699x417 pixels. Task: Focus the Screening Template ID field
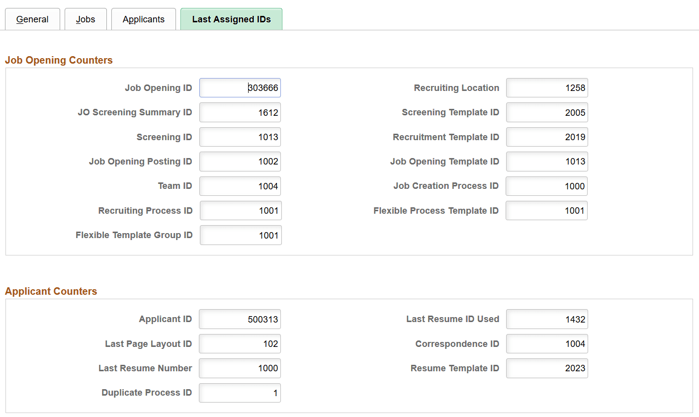click(547, 112)
